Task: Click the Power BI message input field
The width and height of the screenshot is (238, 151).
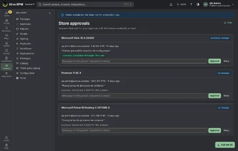Action: (134, 130)
